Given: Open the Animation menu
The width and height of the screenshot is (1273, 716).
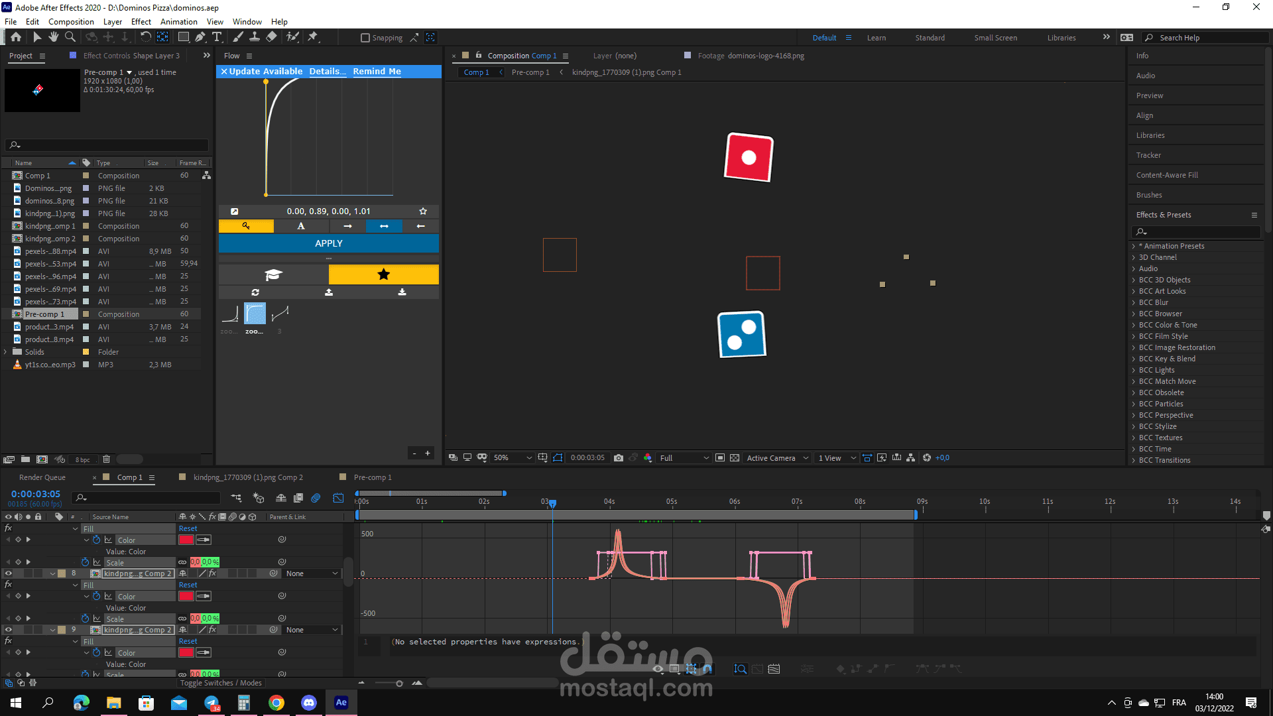Looking at the screenshot, I should [x=178, y=21].
